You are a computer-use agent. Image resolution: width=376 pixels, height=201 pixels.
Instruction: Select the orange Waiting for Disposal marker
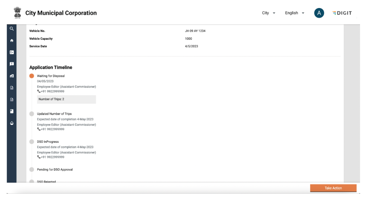pos(32,76)
